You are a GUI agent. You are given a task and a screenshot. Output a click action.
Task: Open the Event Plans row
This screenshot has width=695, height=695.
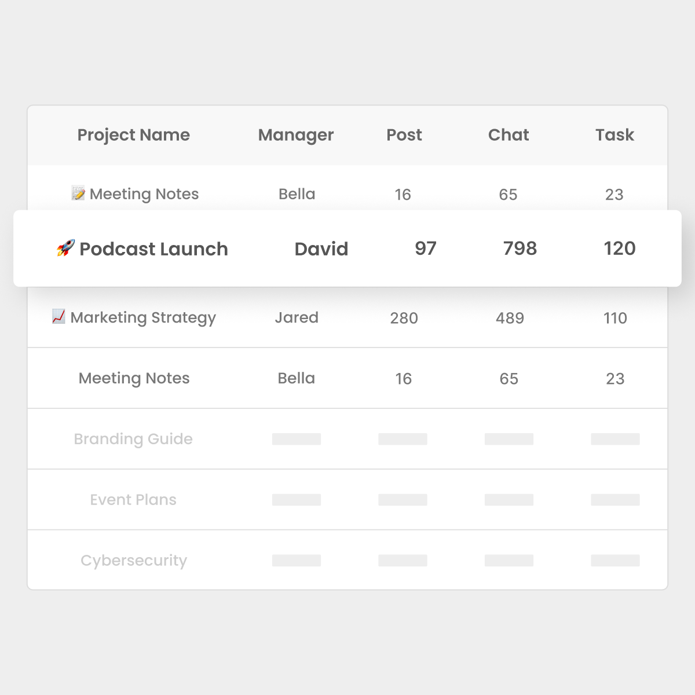click(x=348, y=500)
